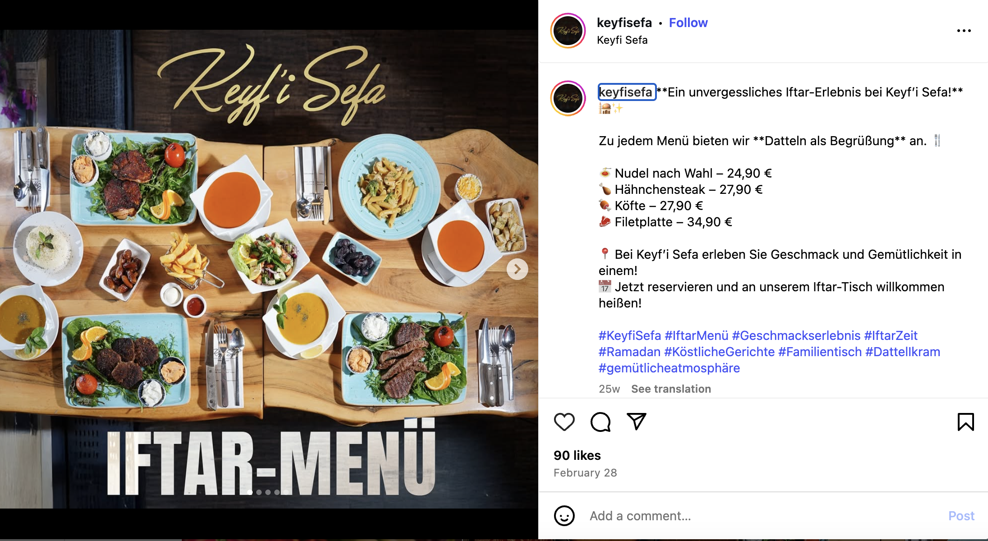988x541 pixels.
Task: Open the #Ramadan hashtag
Action: [630, 352]
